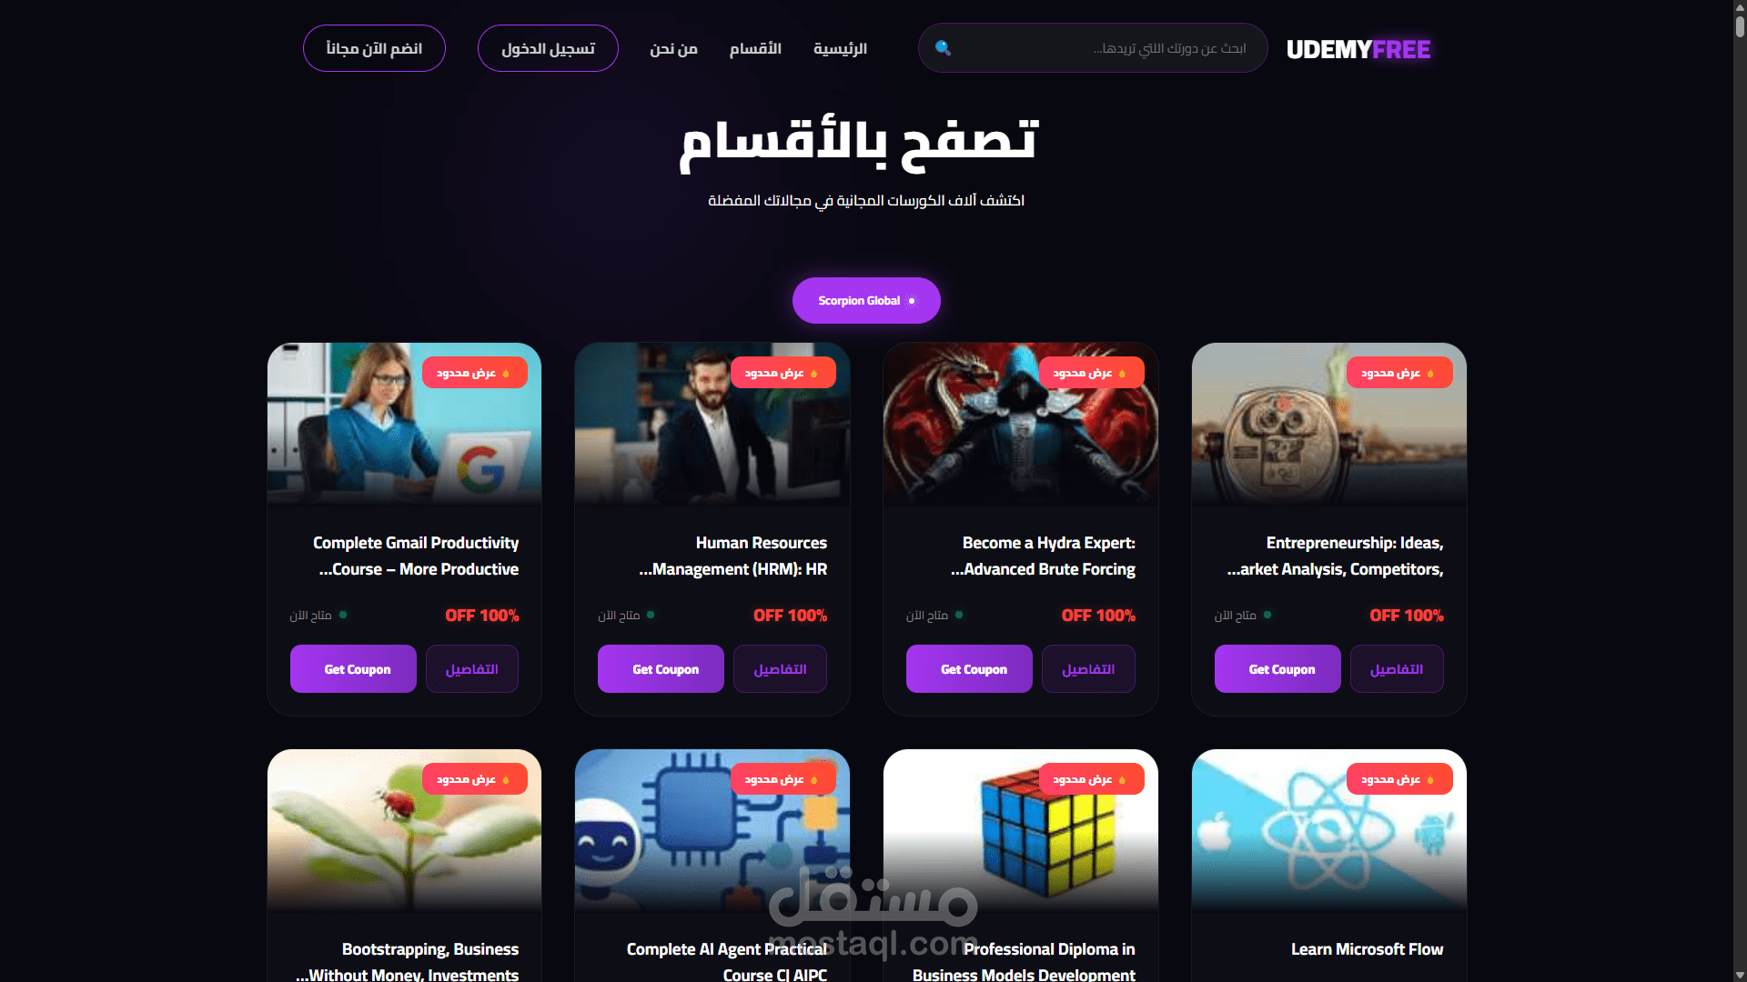Click the انضم الآن مجاناً join button
This screenshot has width=1747, height=982.
(374, 48)
